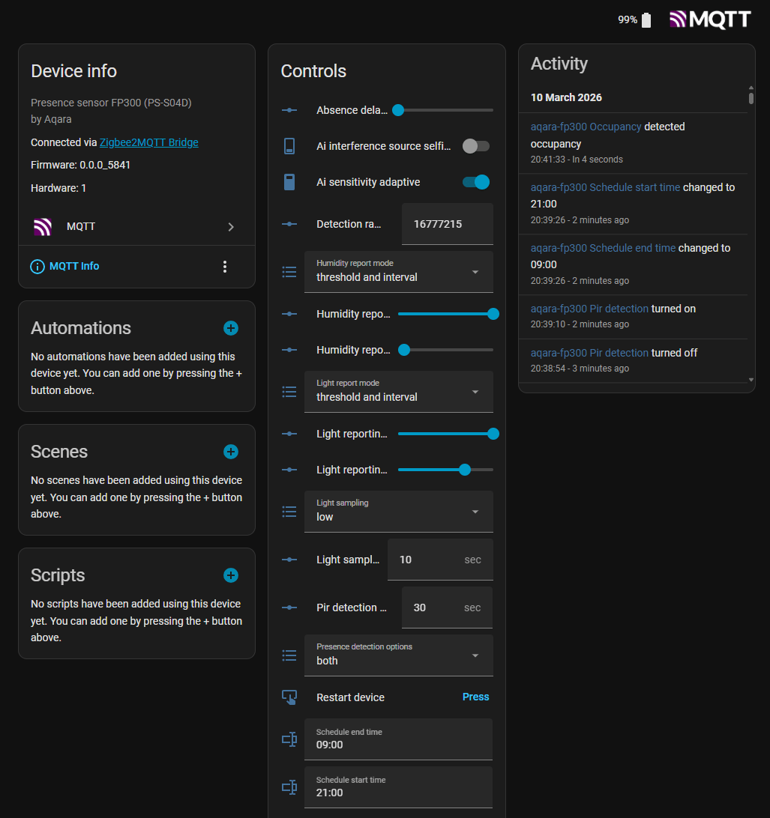Open Light report mode dropdown

(x=399, y=391)
